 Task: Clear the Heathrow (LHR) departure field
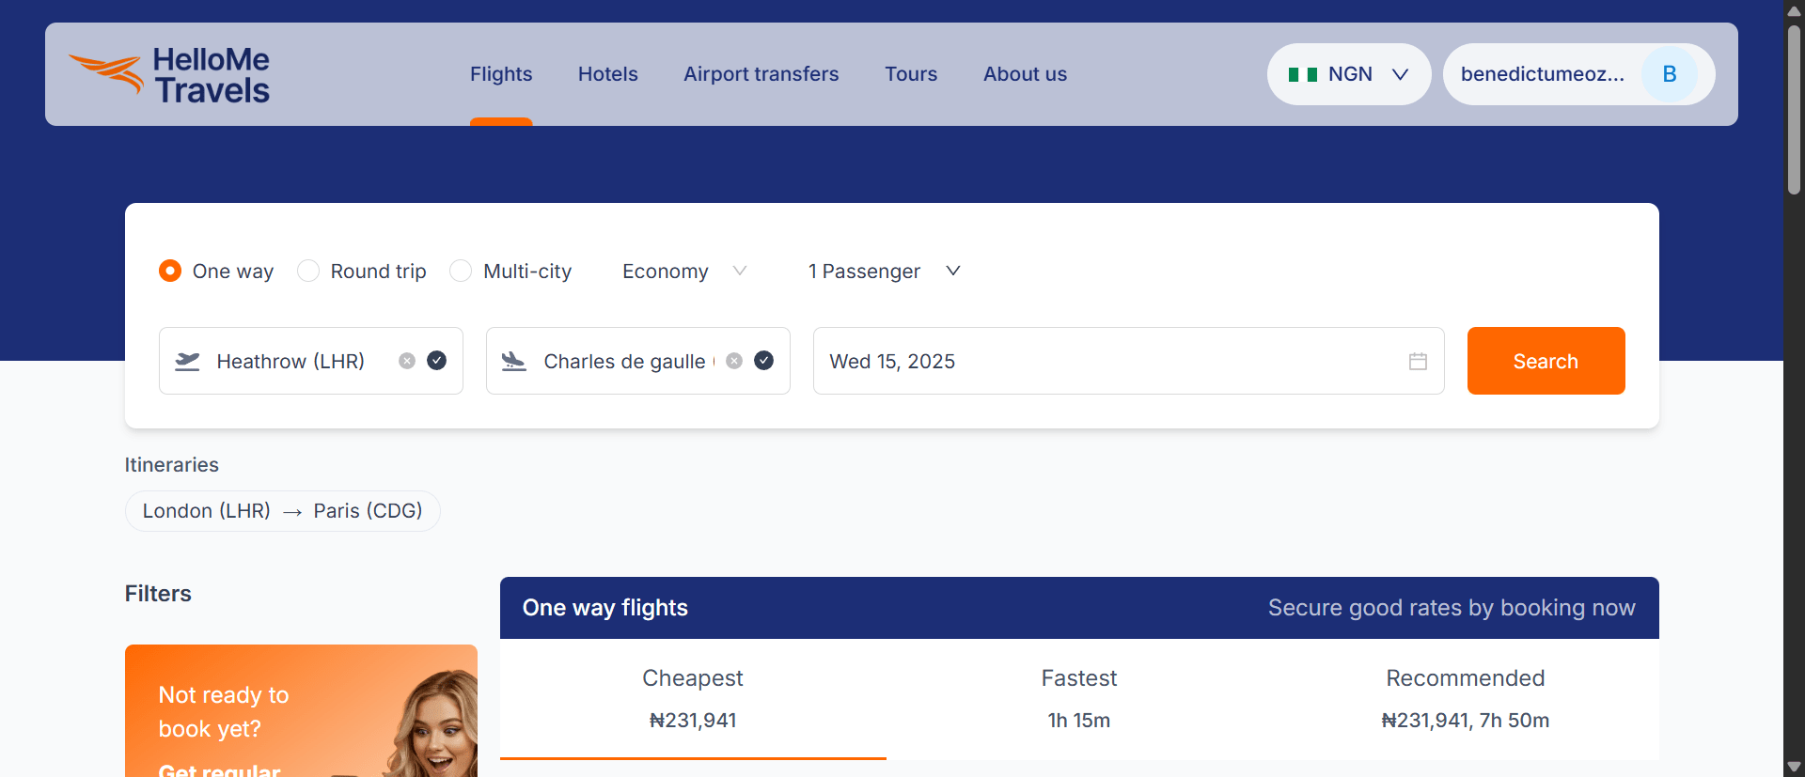point(407,361)
